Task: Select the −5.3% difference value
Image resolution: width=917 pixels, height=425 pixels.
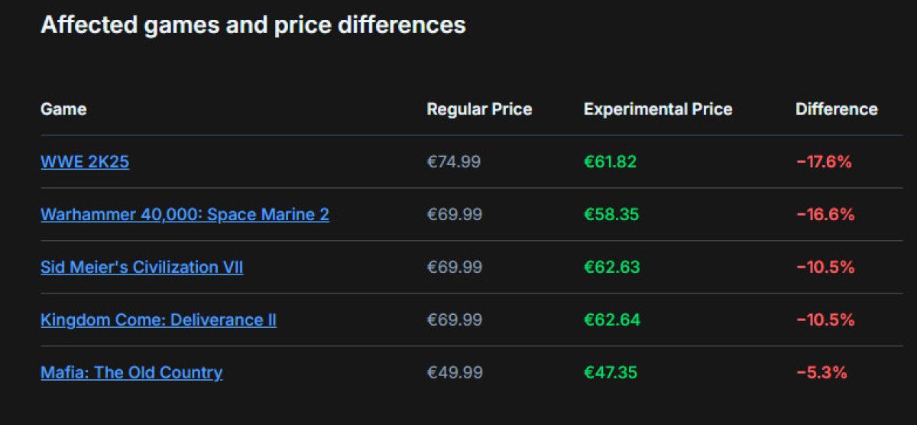Action: pos(821,373)
